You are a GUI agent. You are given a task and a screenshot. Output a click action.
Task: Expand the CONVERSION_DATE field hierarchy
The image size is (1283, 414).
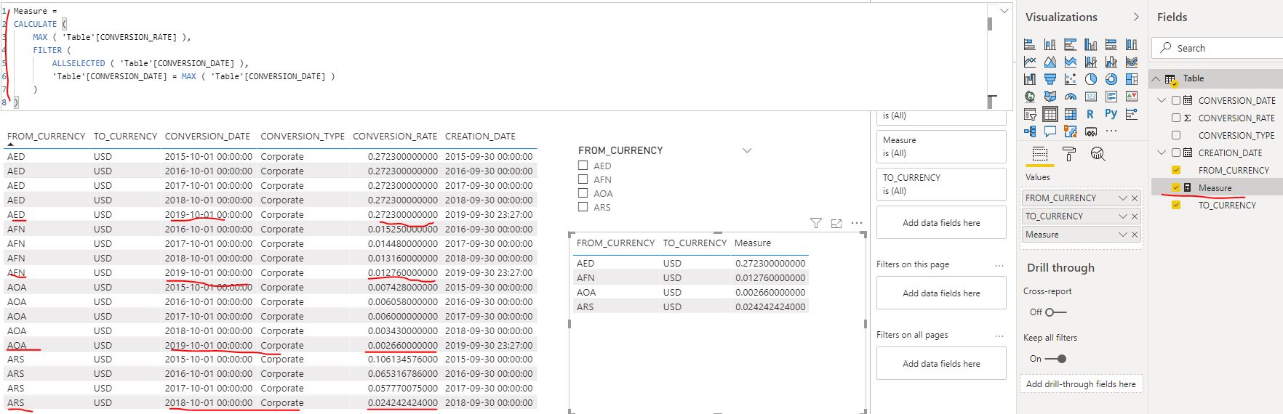pyautogui.click(x=1162, y=100)
